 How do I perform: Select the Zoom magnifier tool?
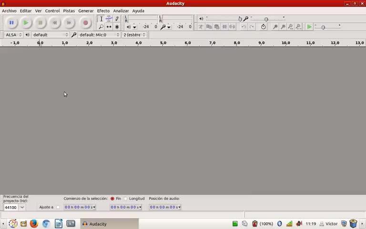pos(101,27)
